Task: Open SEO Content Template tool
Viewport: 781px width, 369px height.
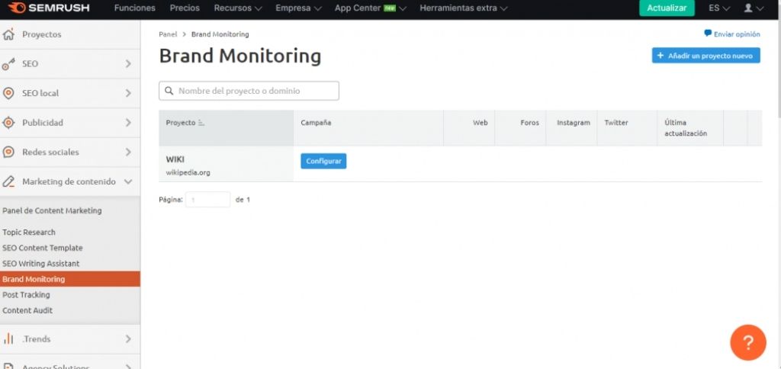Action: click(x=43, y=248)
